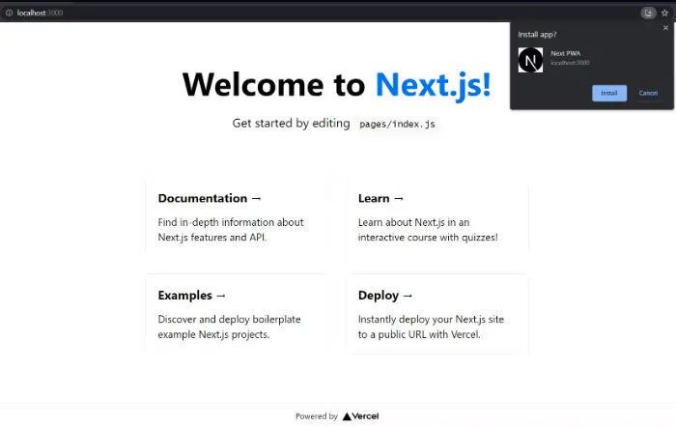Cancel the app installation prompt
The image size is (676, 427).
coord(648,94)
